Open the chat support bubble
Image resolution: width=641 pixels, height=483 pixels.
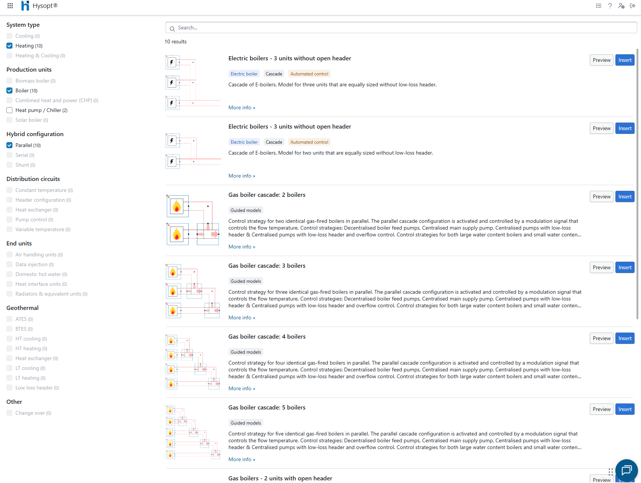[626, 470]
